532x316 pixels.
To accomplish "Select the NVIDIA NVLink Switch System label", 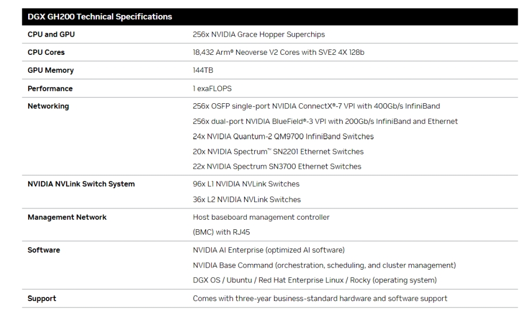I will [x=72, y=184].
